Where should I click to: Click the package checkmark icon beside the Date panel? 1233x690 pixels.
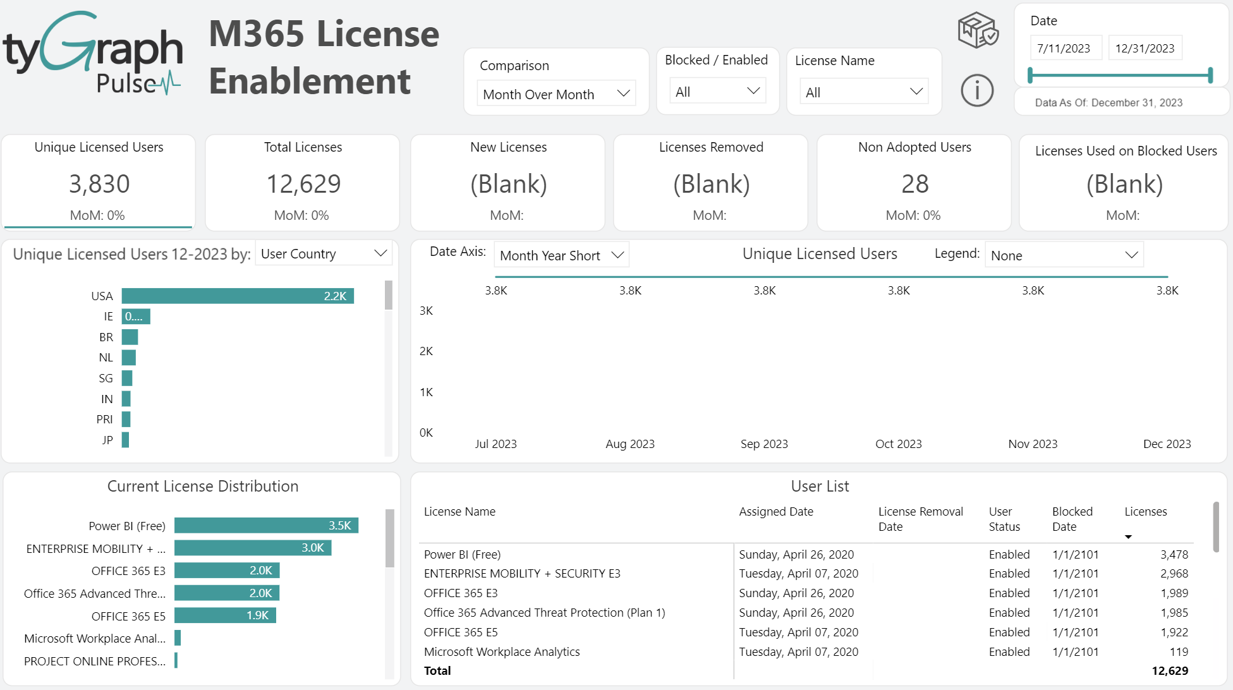(x=977, y=28)
